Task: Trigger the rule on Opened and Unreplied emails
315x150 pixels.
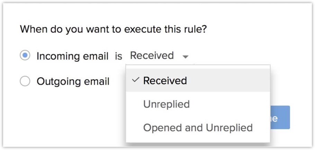Action: [x=198, y=127]
